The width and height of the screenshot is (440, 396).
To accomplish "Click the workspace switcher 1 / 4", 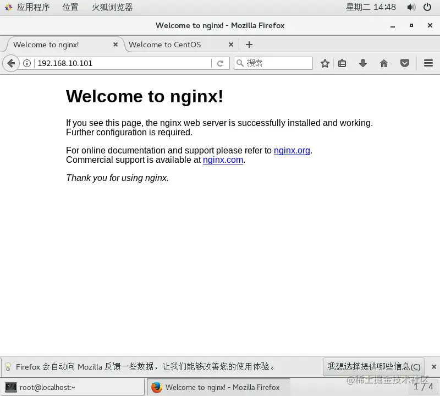I will [423, 387].
